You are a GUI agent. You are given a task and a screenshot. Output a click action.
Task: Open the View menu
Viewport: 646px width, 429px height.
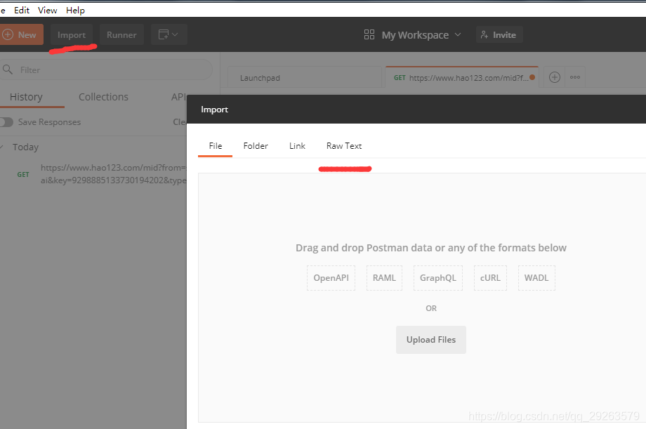tap(47, 11)
